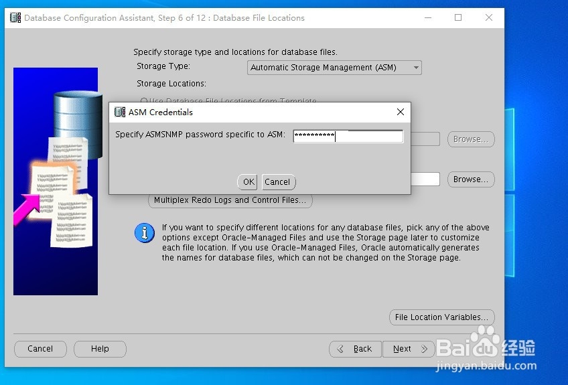Go to Next wizard step

coord(409,349)
